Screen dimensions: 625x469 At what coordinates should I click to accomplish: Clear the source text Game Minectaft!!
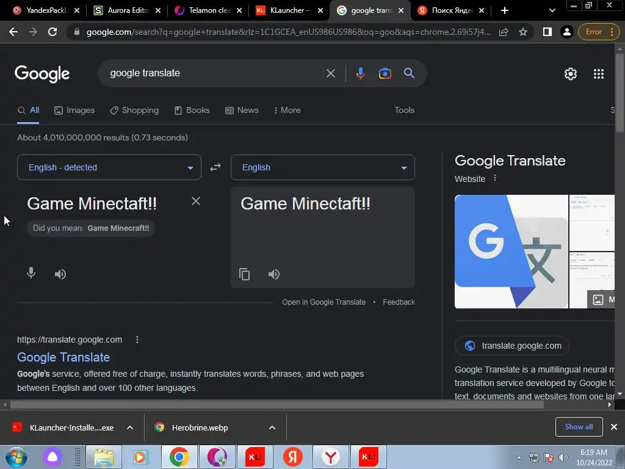pyautogui.click(x=196, y=201)
